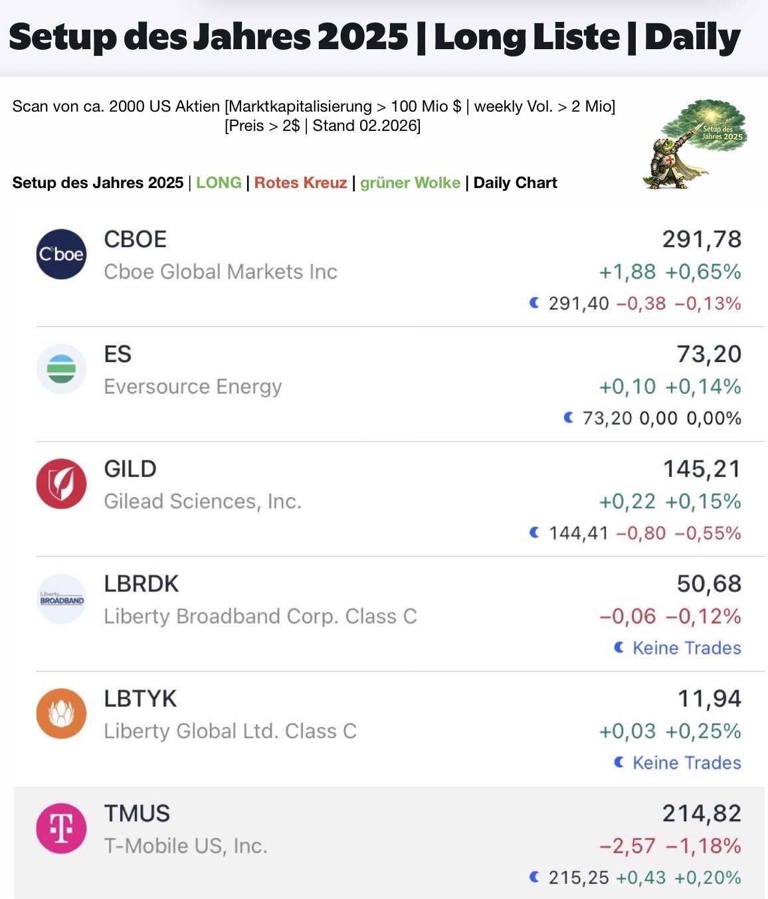768x899 pixels.
Task: Click the TMUS change of −2,57
Action: coord(627,846)
